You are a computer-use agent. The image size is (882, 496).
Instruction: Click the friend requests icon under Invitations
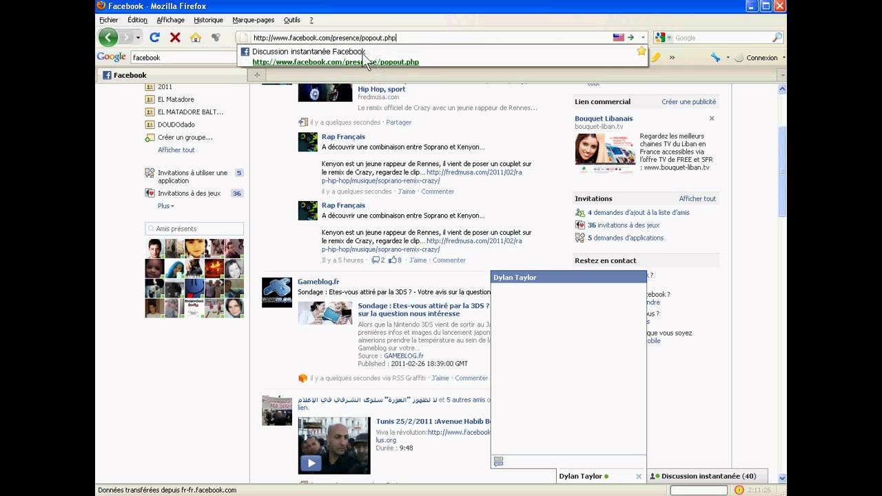[x=580, y=212]
